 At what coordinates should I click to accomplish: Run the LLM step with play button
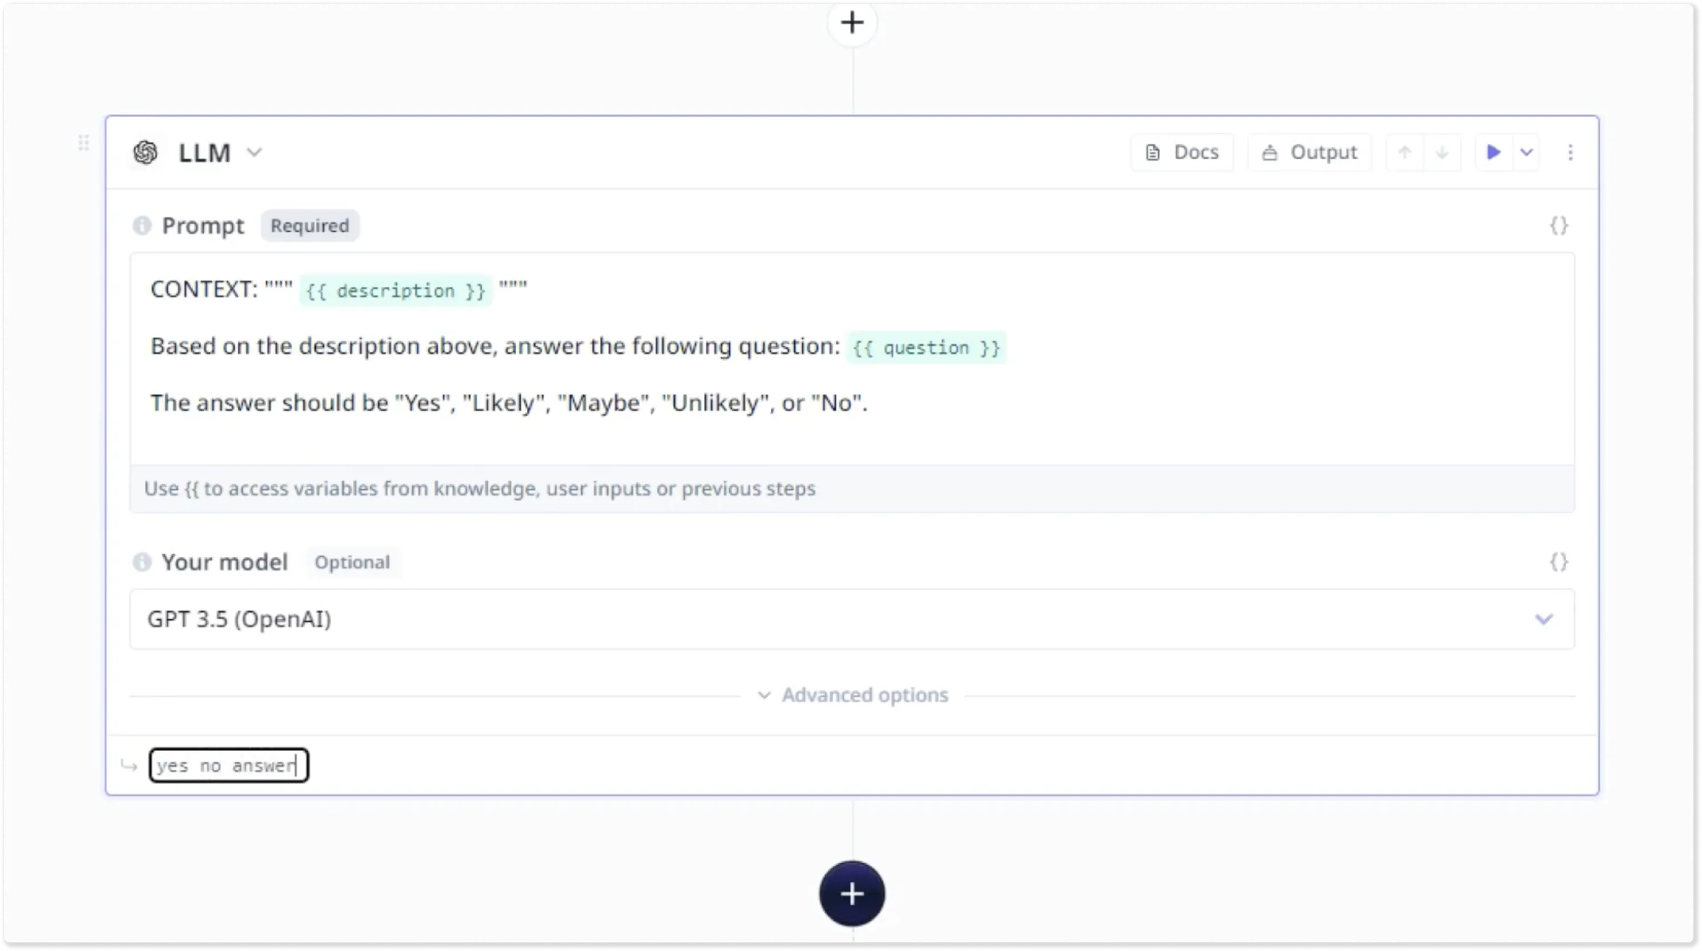point(1493,153)
